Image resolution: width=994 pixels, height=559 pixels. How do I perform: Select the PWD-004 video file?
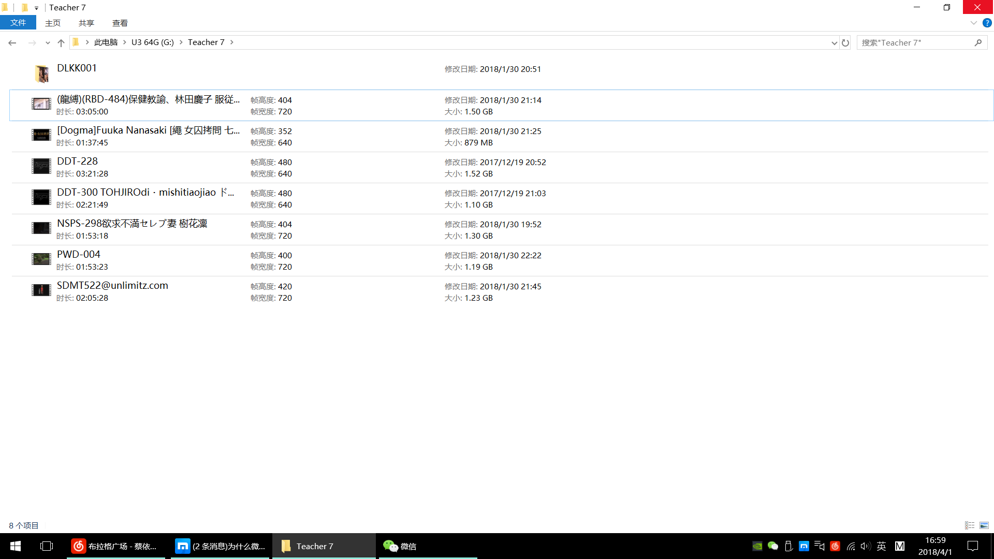pos(500,260)
